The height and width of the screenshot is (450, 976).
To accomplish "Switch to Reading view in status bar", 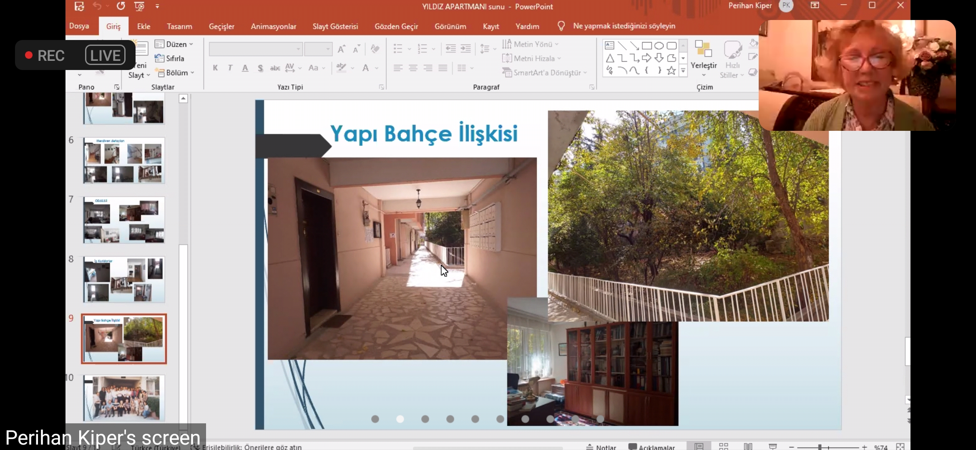I will point(748,446).
